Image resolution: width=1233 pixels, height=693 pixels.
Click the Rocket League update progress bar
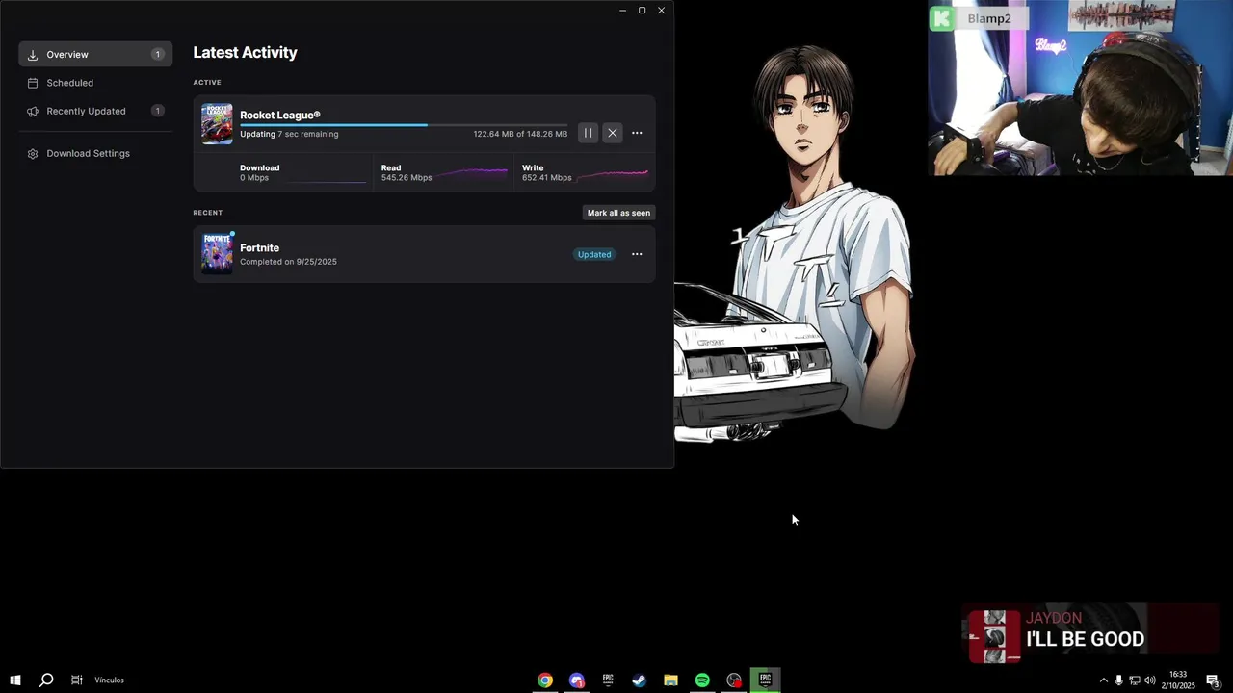click(x=404, y=125)
